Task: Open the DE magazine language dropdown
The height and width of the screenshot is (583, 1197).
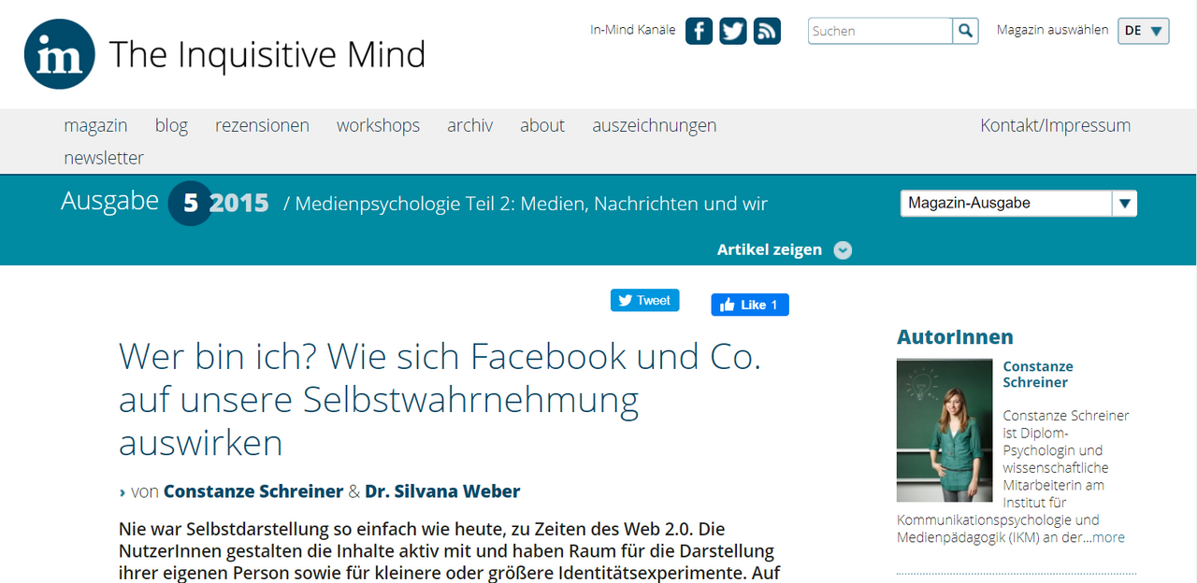Action: [1143, 31]
